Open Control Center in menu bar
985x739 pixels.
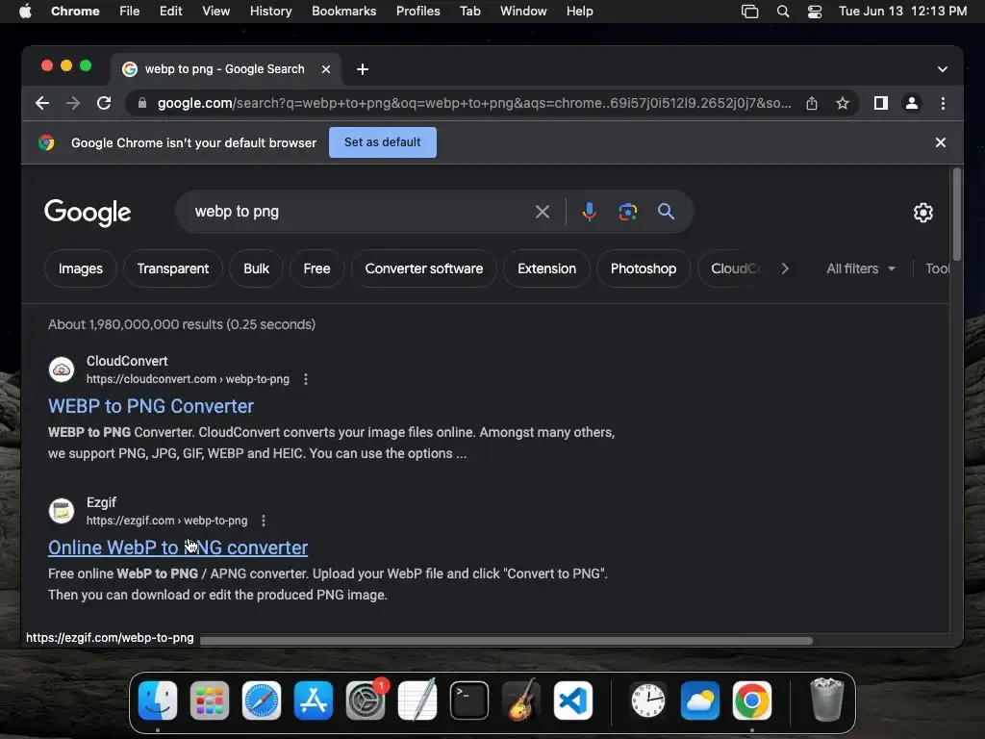pos(815,12)
